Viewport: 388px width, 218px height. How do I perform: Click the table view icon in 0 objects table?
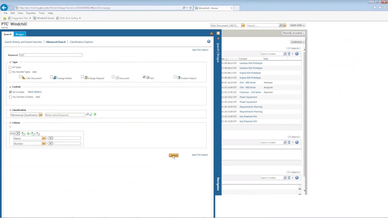[289, 142]
